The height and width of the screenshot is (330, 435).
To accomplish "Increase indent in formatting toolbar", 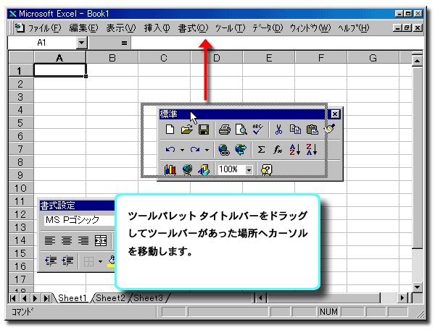I will [x=67, y=261].
